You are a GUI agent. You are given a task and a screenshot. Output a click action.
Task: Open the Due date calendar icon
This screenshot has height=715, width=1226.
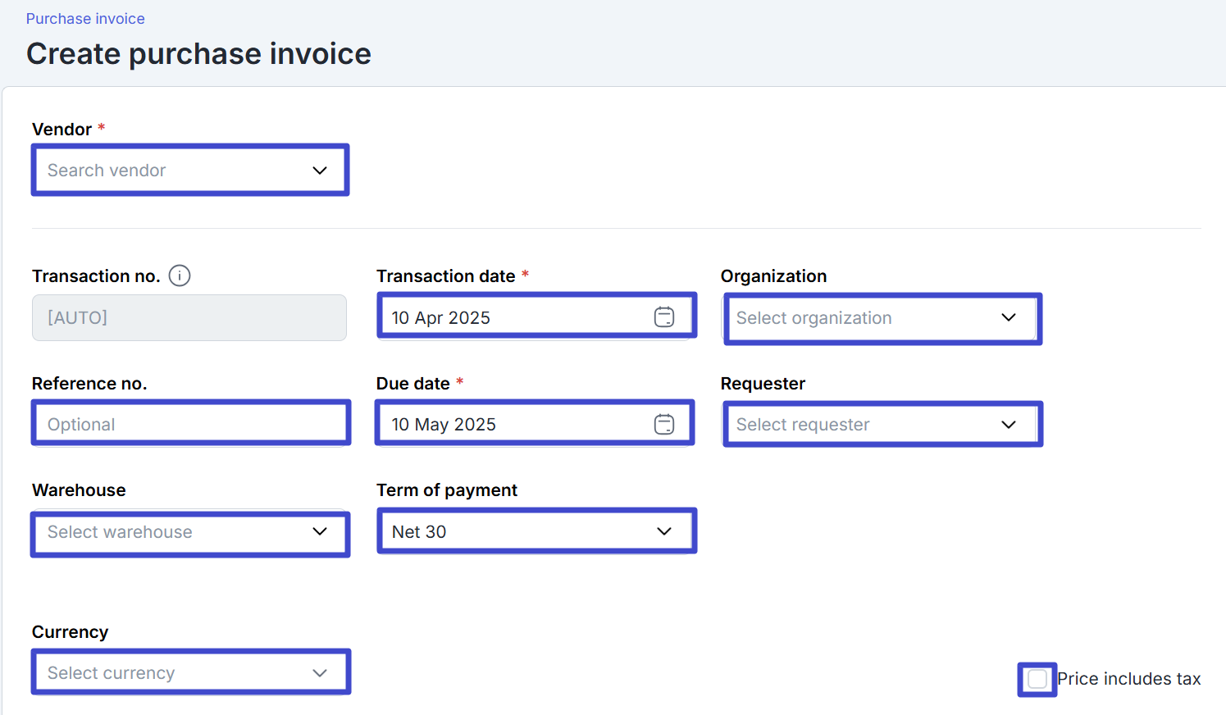point(664,424)
